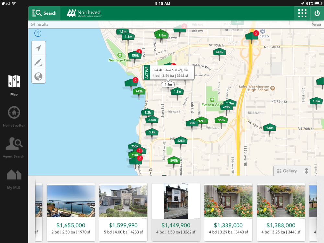
Task: Select the 510k map pin
Action: [135, 155]
